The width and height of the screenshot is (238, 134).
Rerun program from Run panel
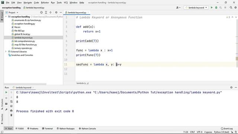point(6,92)
